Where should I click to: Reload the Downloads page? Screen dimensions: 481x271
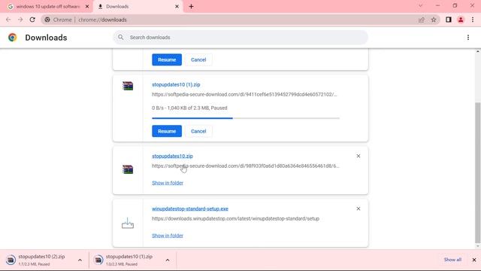pyautogui.click(x=32, y=20)
